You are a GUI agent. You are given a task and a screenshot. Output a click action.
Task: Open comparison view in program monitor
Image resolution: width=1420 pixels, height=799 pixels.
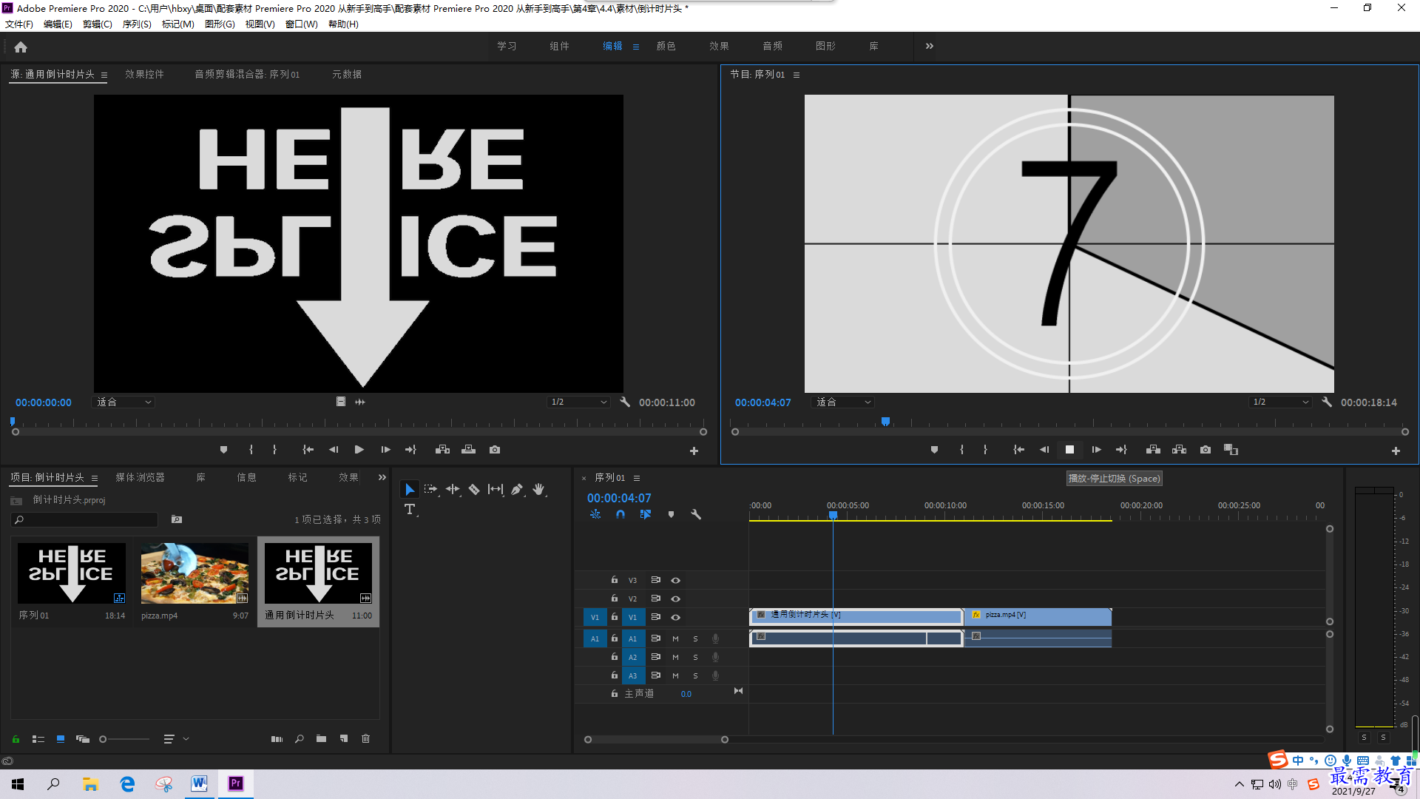pos(1231,450)
